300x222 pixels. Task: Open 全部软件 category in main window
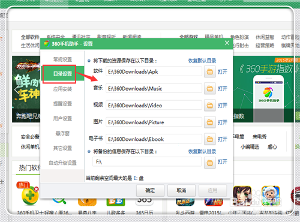point(30,37)
